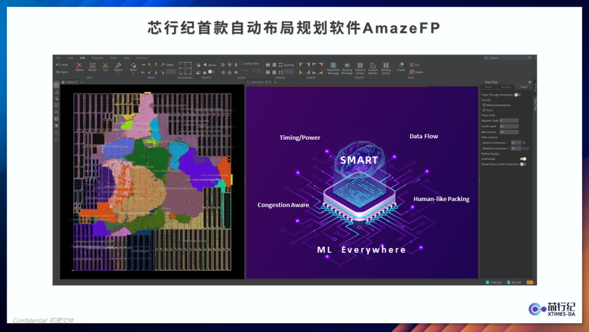Click the Row Cut icon
The width and height of the screenshot is (589, 332).
[412, 64]
